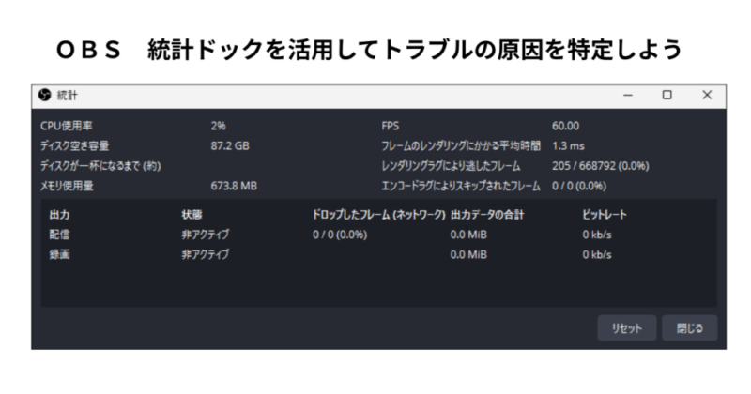751x394 pixels.
Task: Click the OBS logo in the title bar
Action: pos(44,96)
